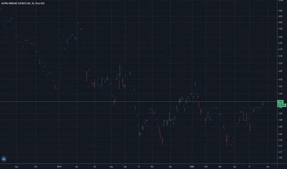
Task: Open the TradingView cloud logo icon
Action: 4,159
